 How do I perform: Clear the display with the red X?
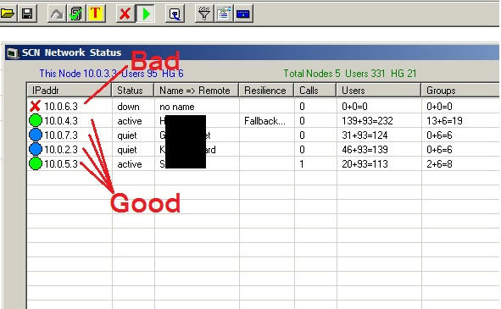click(x=125, y=14)
